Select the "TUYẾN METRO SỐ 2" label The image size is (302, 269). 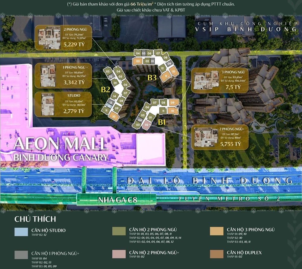click(x=229, y=199)
